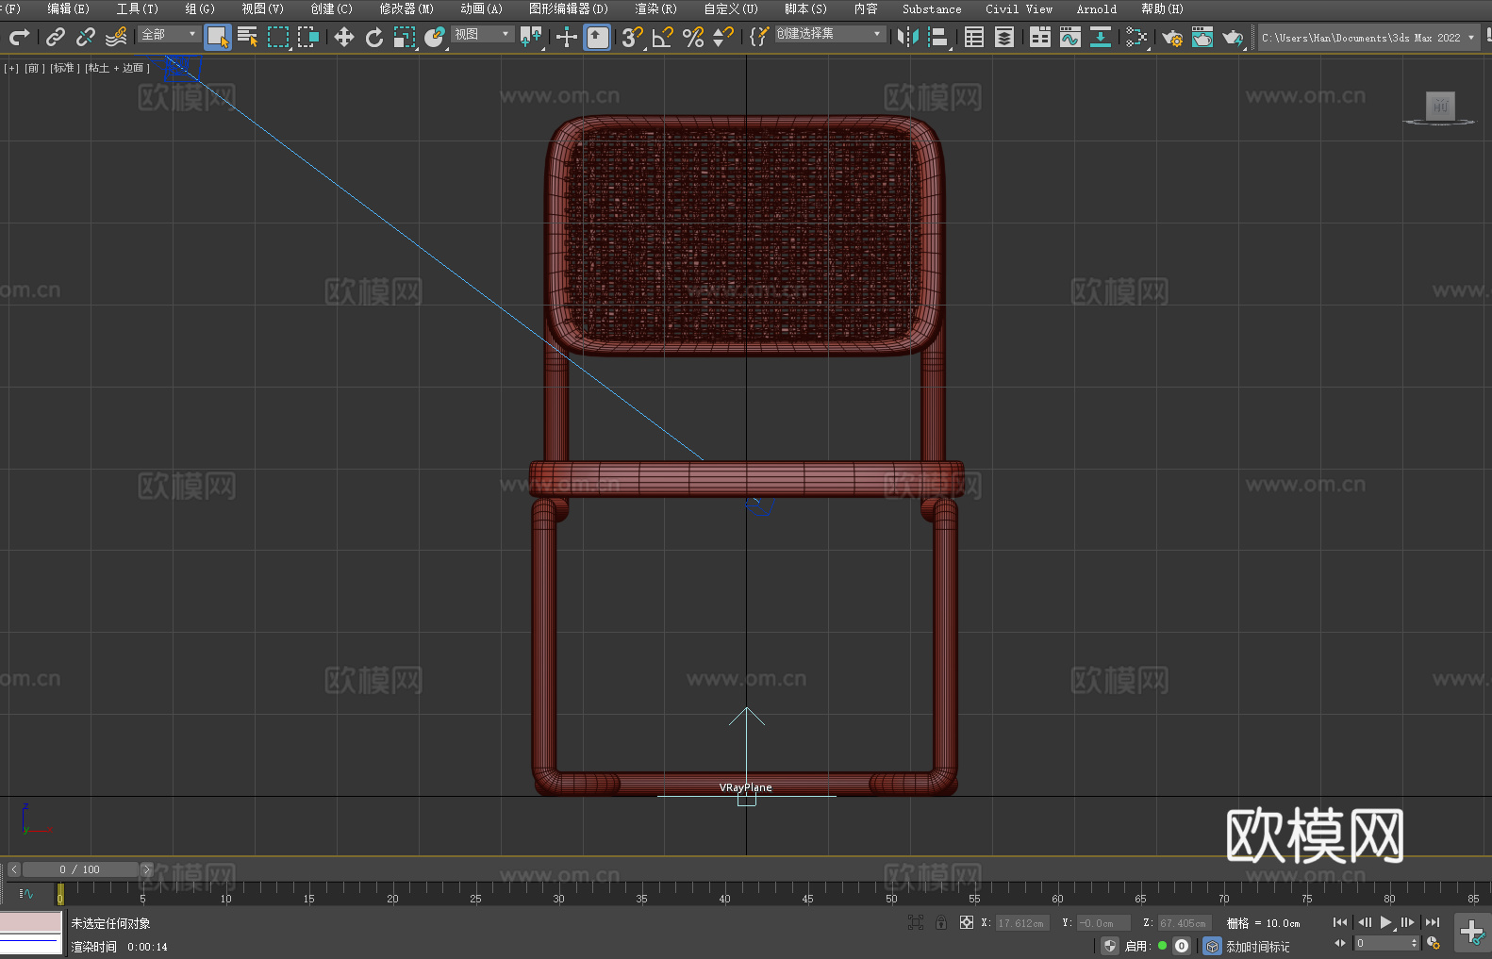This screenshot has width=1492, height=959.
Task: Click time slider next-frame arrow
Action: (146, 869)
